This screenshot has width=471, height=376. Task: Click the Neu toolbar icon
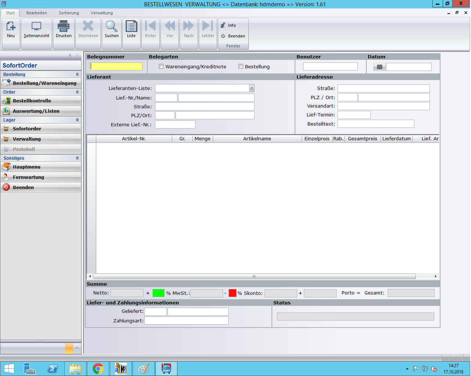(11, 29)
